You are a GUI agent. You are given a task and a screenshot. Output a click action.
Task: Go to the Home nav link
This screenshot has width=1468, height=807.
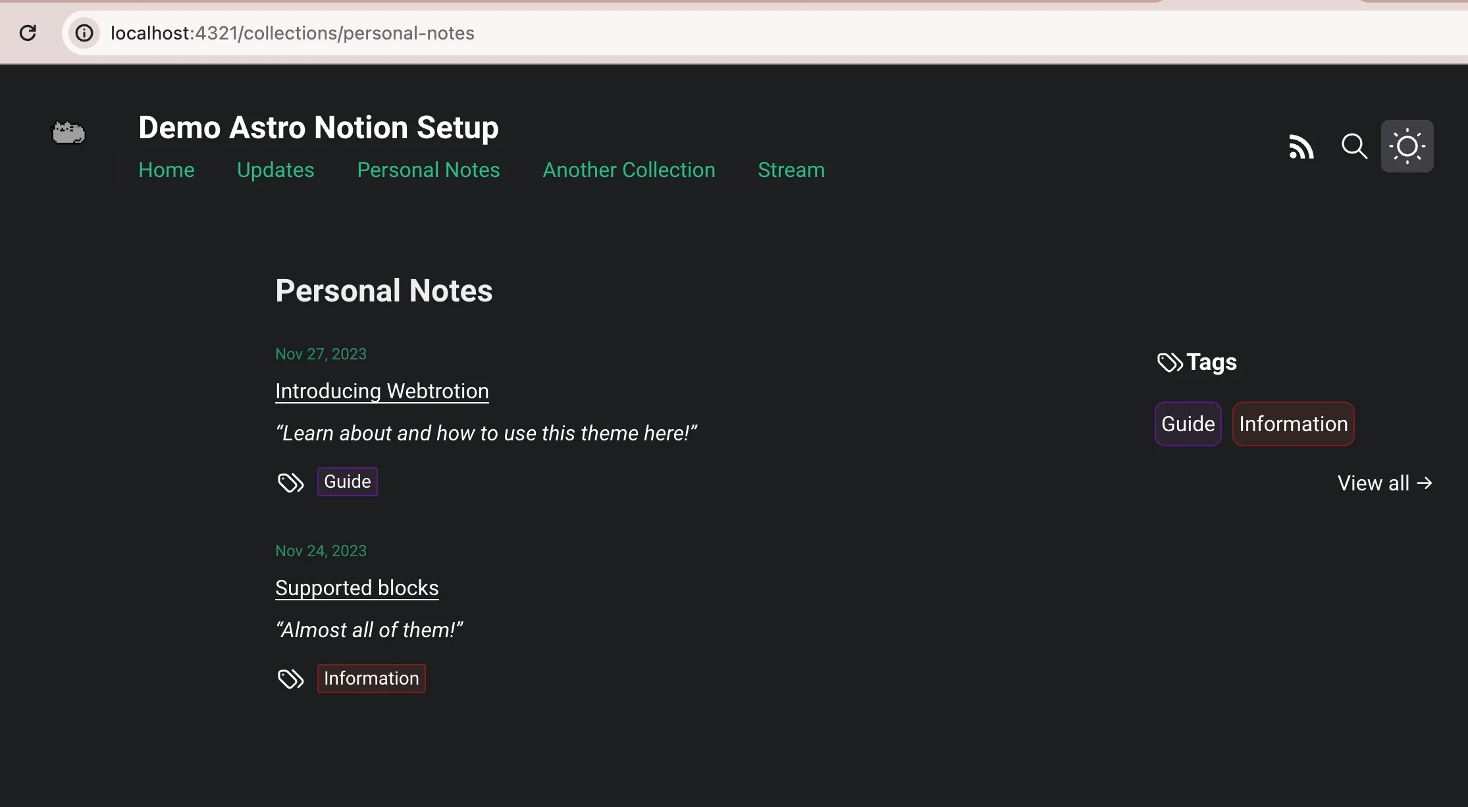click(x=167, y=170)
